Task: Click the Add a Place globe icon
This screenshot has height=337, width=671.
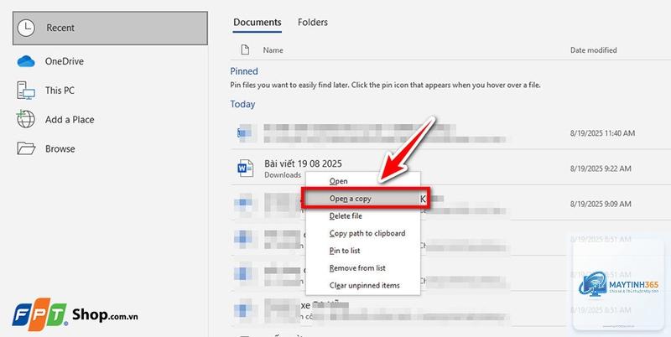Action: [x=26, y=119]
